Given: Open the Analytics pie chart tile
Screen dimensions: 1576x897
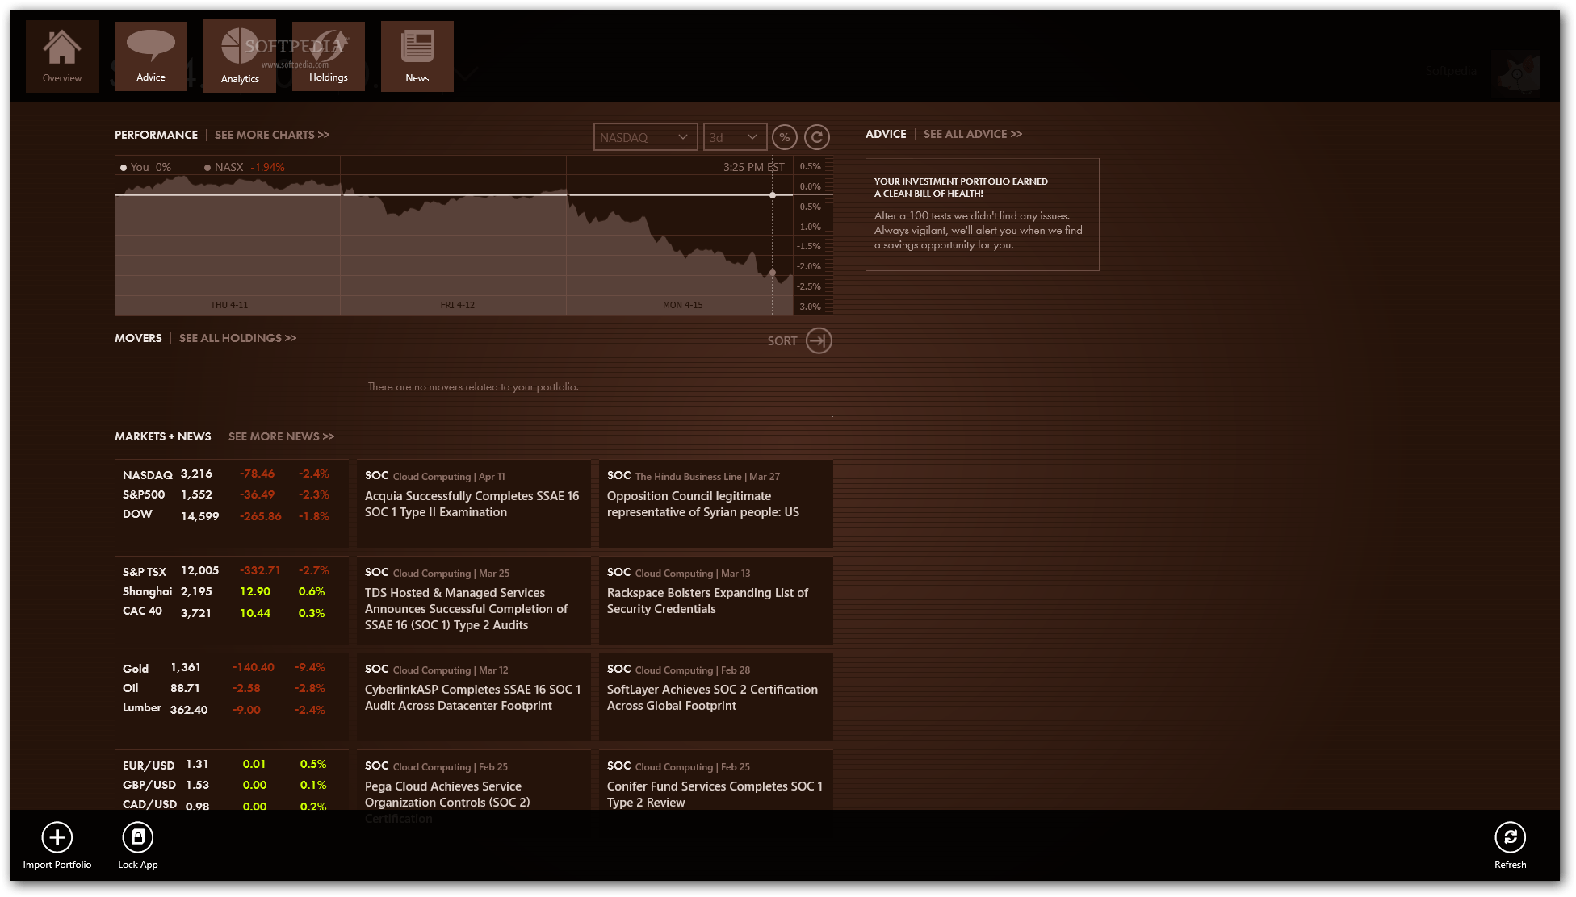Looking at the screenshot, I should click(240, 56).
